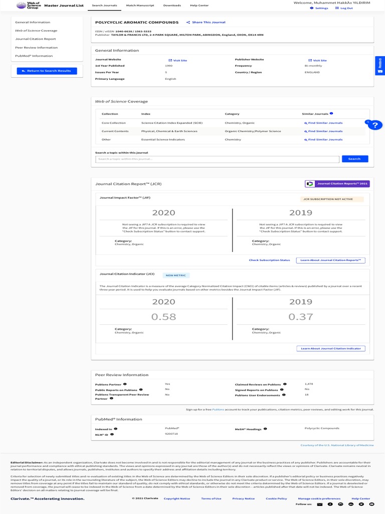The width and height of the screenshot is (385, 514).
Task: Click the Facebook icon in footer
Action: click(x=330, y=504)
